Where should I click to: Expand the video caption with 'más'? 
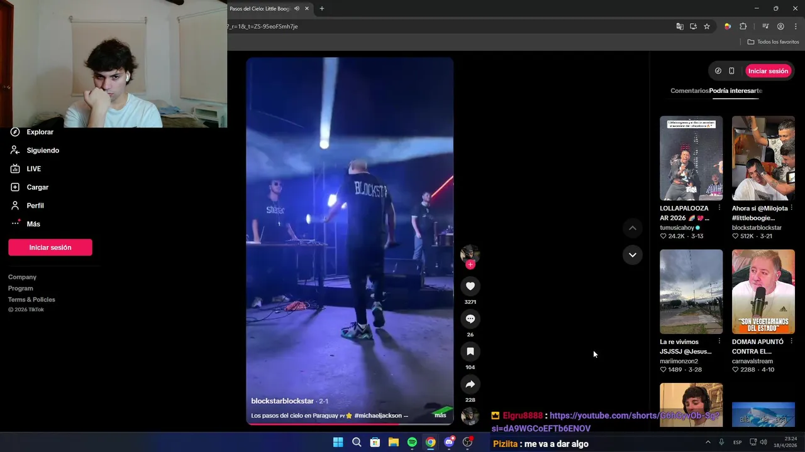(x=440, y=415)
